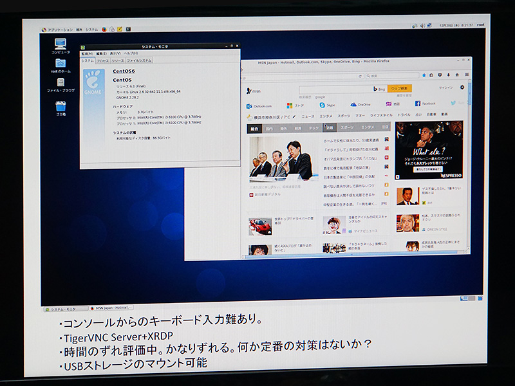
Task: Open the Skype shortcut
Action: coord(327,105)
